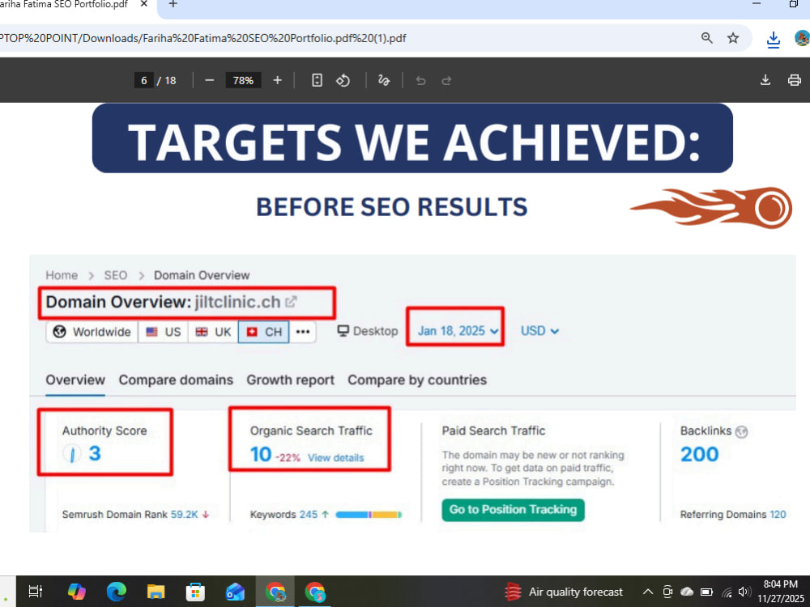Image resolution: width=810 pixels, height=607 pixels.
Task: Fit PDF to page icon
Action: (318, 80)
